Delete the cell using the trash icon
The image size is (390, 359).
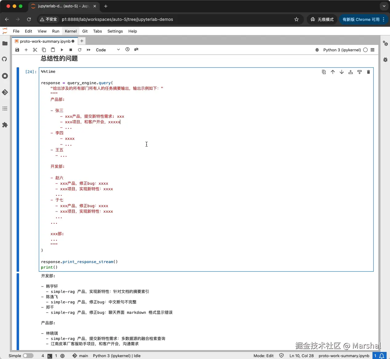point(368,72)
